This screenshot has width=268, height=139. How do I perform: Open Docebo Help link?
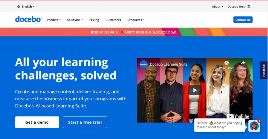point(236,7)
